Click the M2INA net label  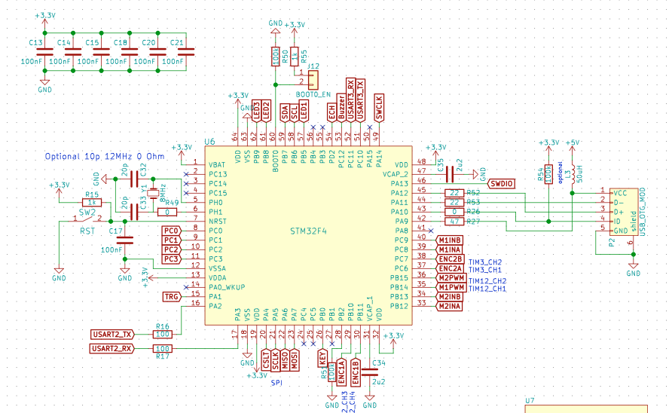[449, 306]
